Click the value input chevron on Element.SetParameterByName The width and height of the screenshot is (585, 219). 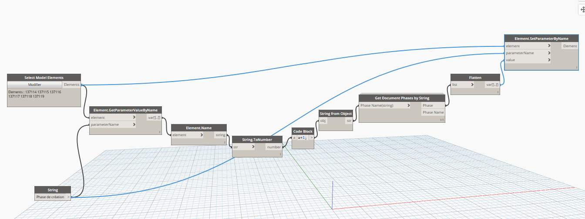549,60
